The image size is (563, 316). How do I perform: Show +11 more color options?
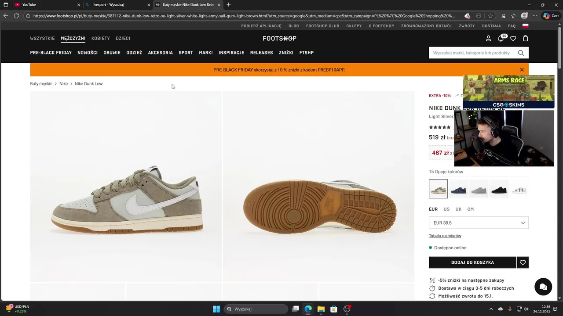tap(519, 189)
